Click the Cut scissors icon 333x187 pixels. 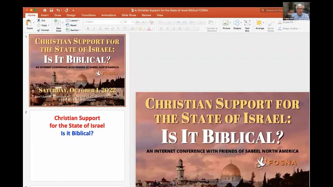click(39, 20)
